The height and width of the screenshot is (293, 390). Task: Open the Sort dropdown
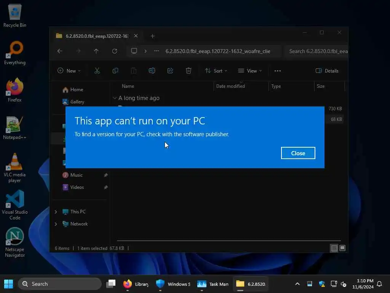[x=216, y=71]
